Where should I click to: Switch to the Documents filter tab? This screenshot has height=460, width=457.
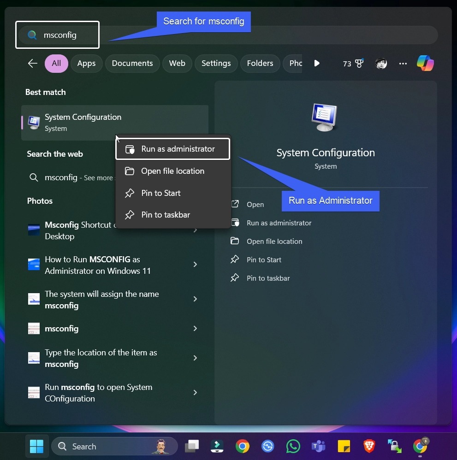click(x=132, y=63)
